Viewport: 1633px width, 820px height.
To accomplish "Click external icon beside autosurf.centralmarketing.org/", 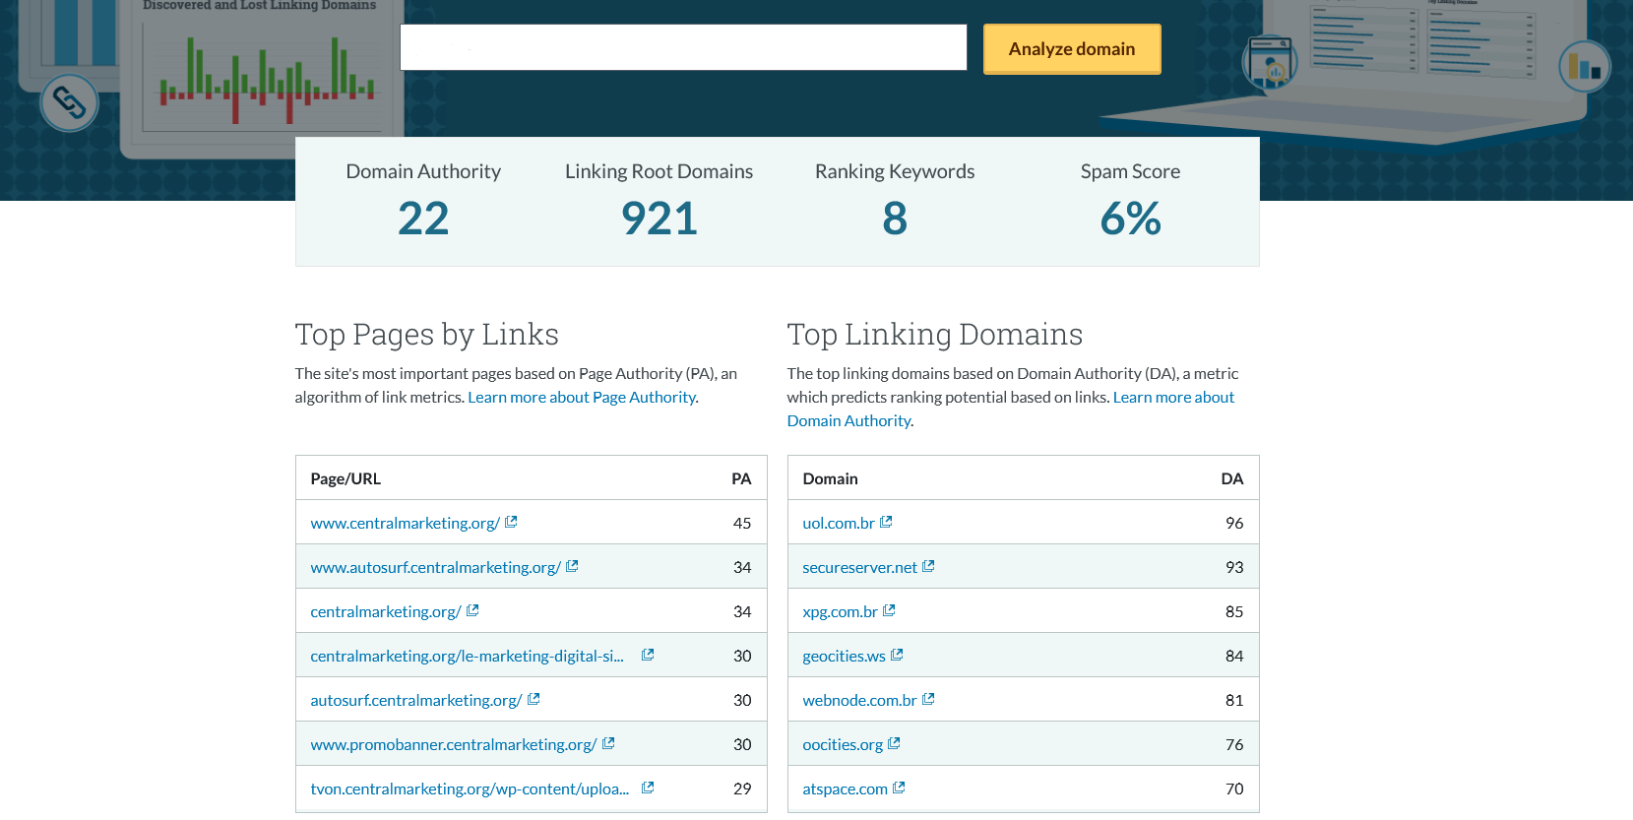I will [x=534, y=699].
